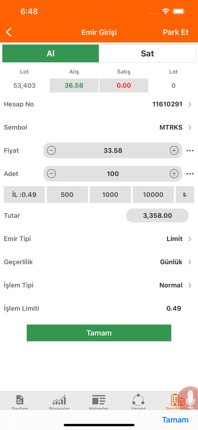The height and width of the screenshot is (430, 198).
Task: Select the 1000 lot quick button
Action: pyautogui.click(x=110, y=194)
